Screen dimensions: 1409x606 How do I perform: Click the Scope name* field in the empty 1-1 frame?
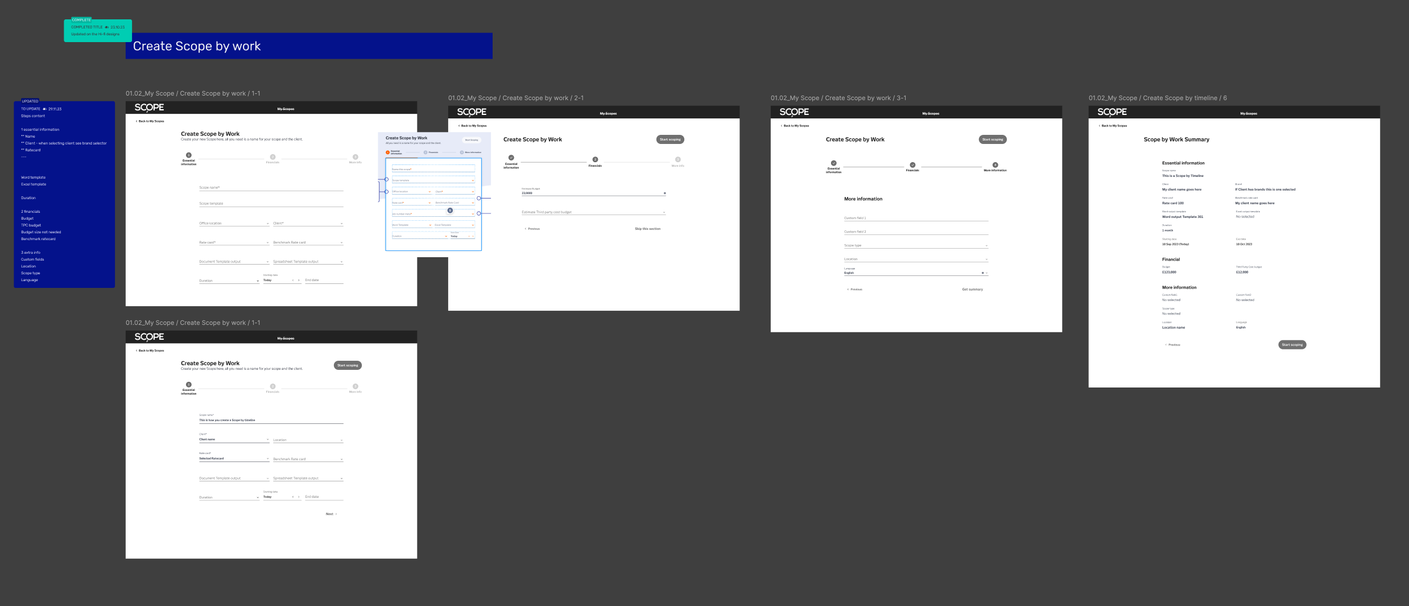271,187
